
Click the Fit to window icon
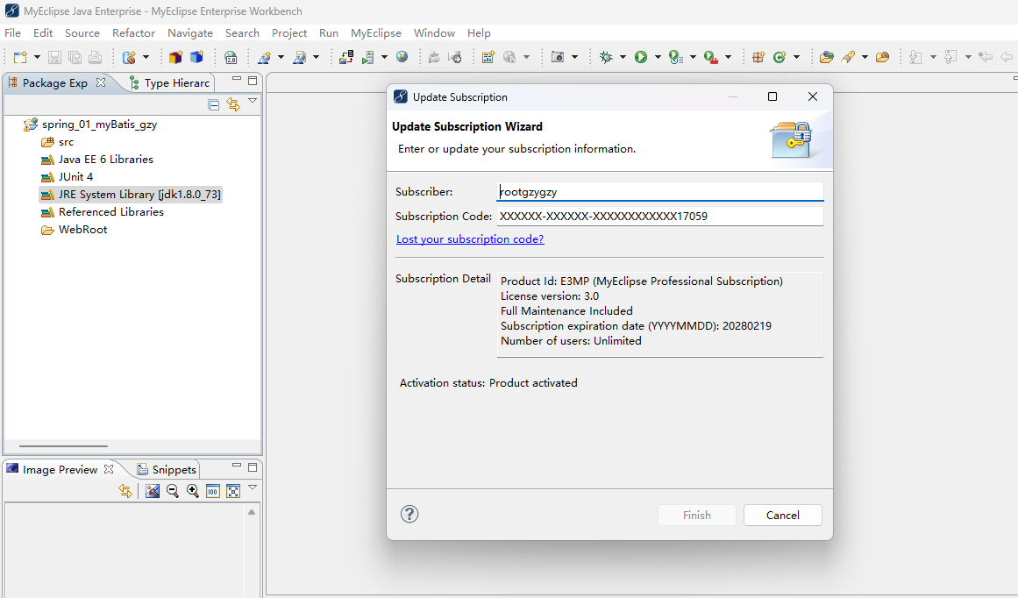click(x=233, y=491)
